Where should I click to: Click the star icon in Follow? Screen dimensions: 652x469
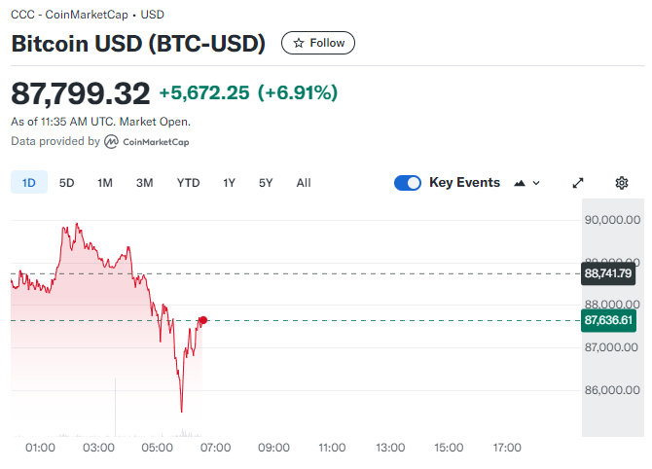(x=299, y=43)
